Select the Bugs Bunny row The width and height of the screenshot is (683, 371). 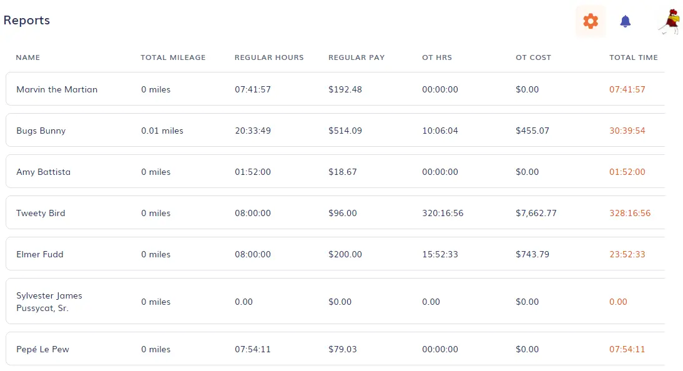(x=312, y=131)
